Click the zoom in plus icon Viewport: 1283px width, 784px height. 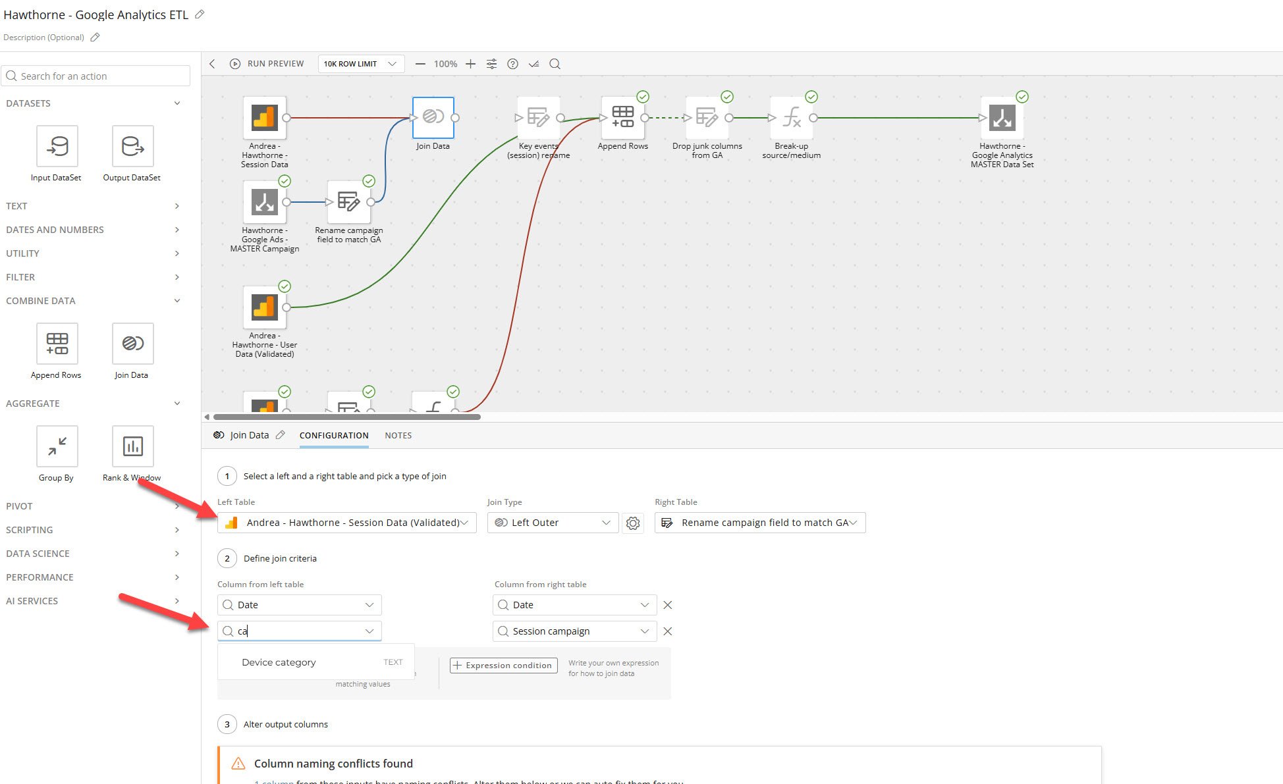(470, 64)
